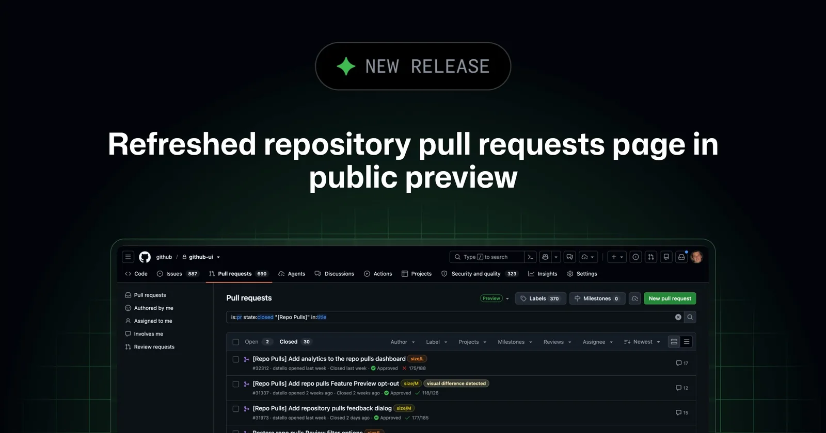Select Assigned to me filter
The image size is (826, 433).
pyautogui.click(x=149, y=321)
